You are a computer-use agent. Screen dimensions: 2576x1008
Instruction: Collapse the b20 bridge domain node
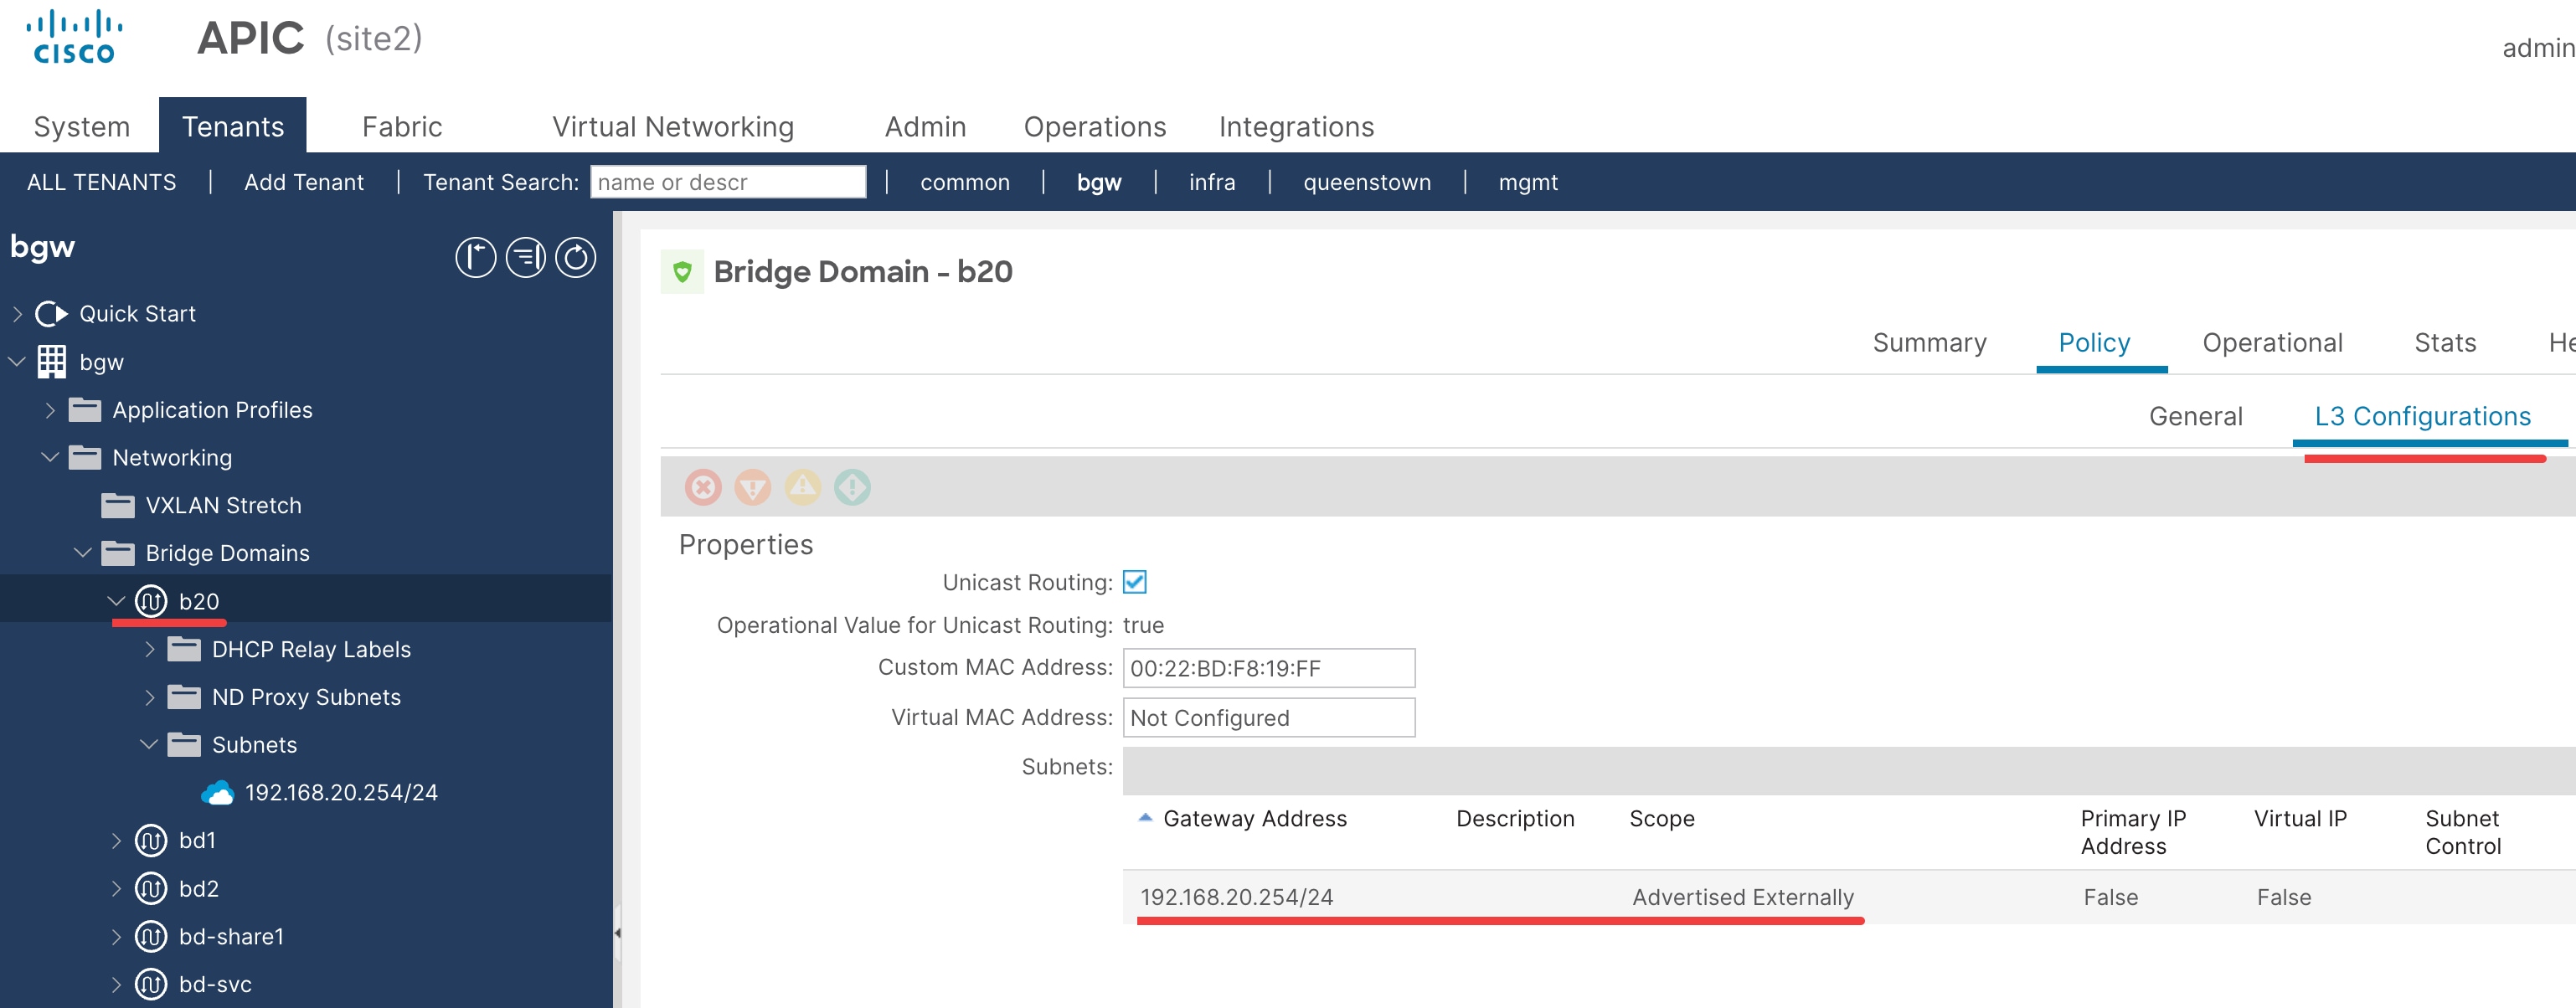coord(116,601)
